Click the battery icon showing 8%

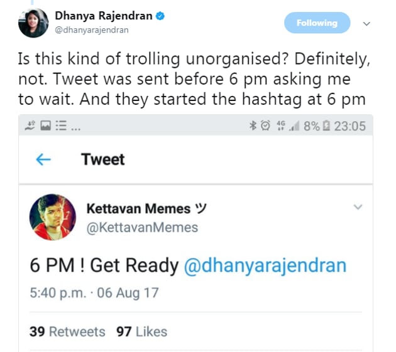tap(326, 125)
